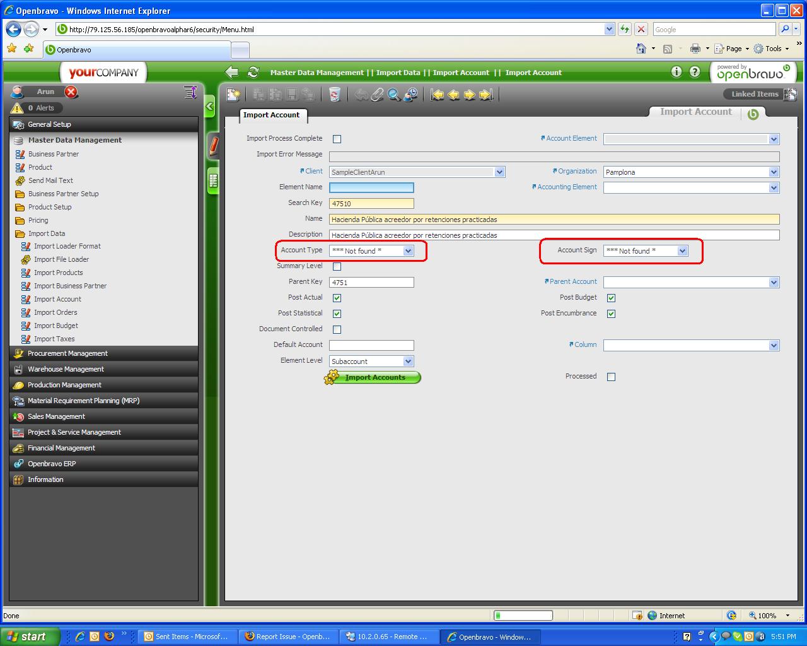
Task: Click the Search magnifier toolbar icon
Action: (393, 95)
